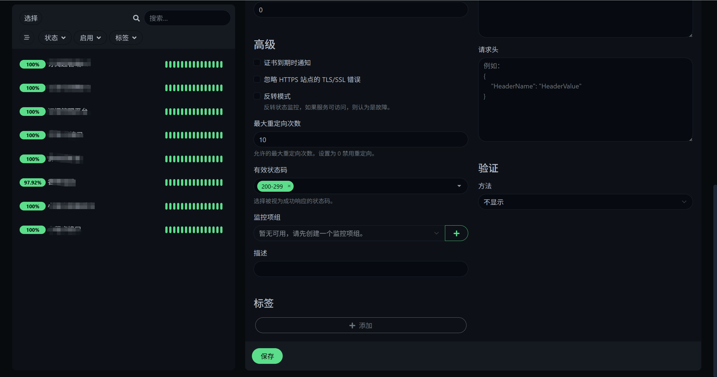This screenshot has height=377, width=717.
Task: Click the 保存 button
Action: coord(267,356)
